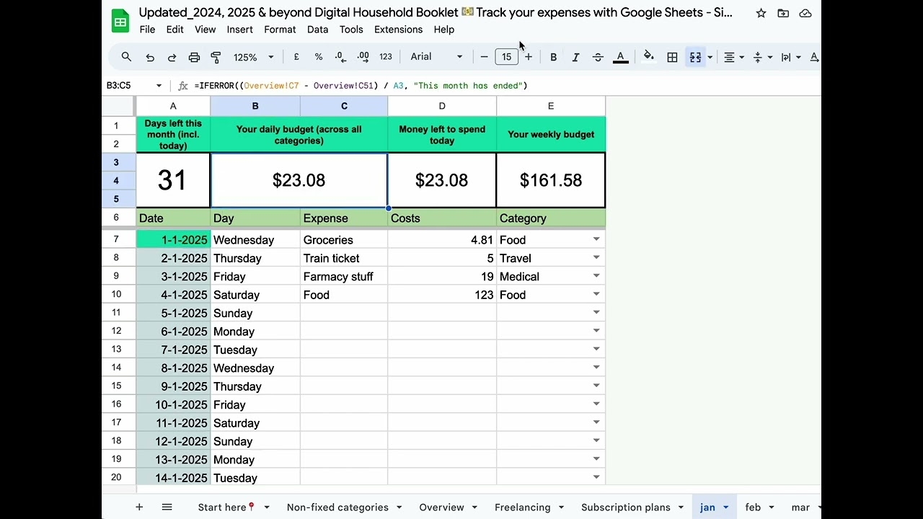
Task: Open more number formats (123)
Action: point(386,57)
